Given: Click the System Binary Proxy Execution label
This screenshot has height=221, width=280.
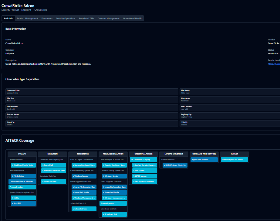Looking at the screenshot, I should 22,192.
